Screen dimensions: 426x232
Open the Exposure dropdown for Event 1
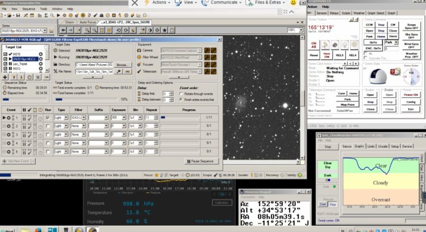pos(124,118)
